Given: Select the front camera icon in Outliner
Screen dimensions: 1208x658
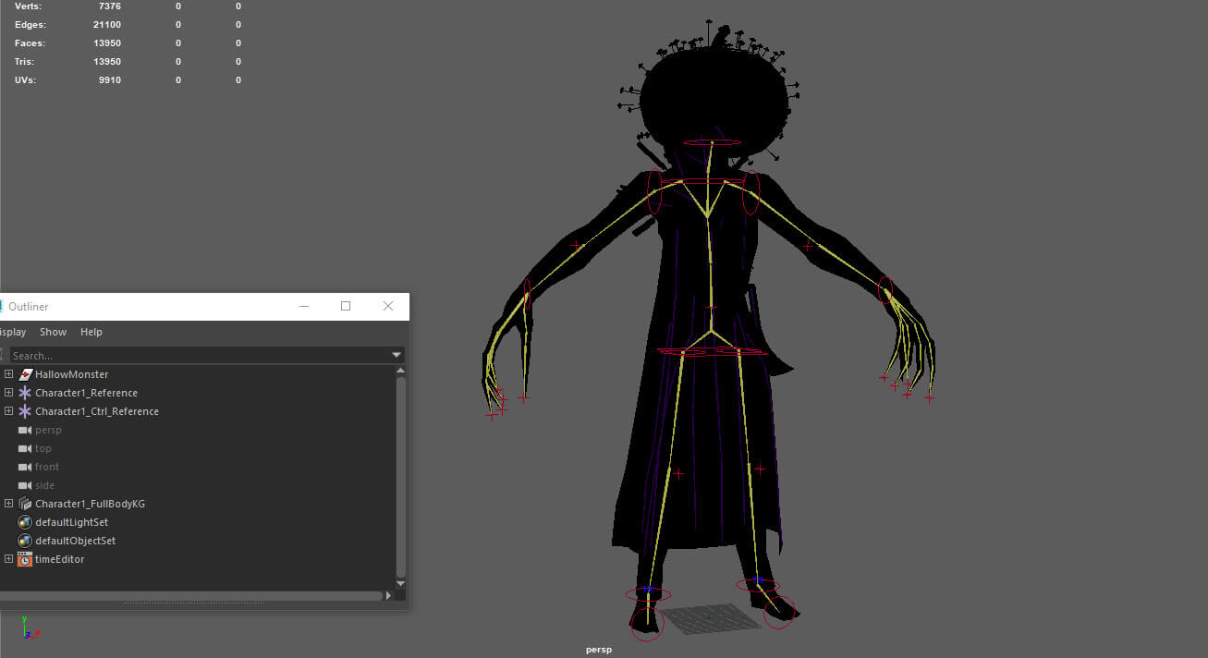Looking at the screenshot, I should coord(25,467).
